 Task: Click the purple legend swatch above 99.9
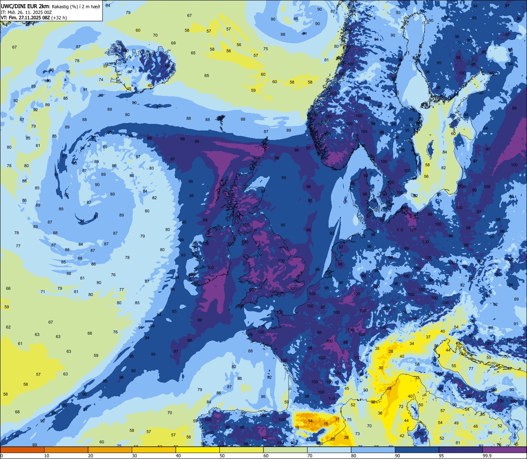click(x=505, y=450)
